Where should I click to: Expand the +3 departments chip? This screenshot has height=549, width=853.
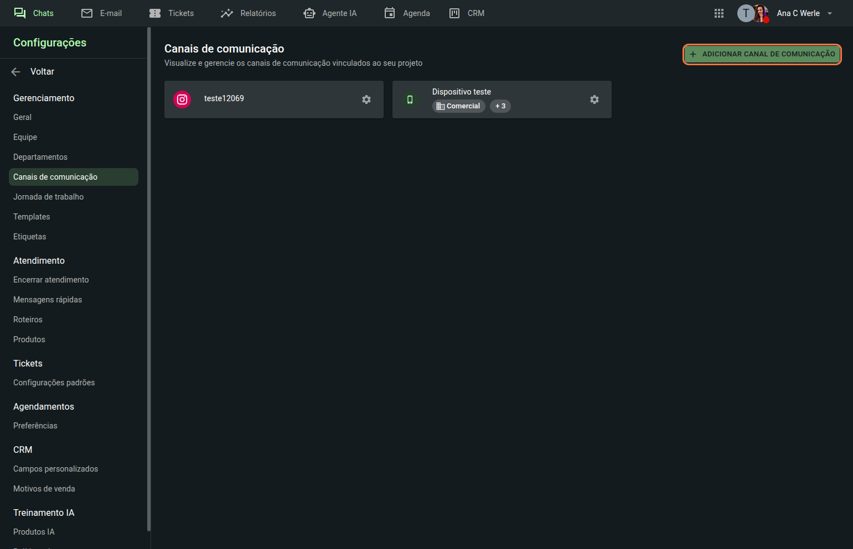[x=500, y=106]
